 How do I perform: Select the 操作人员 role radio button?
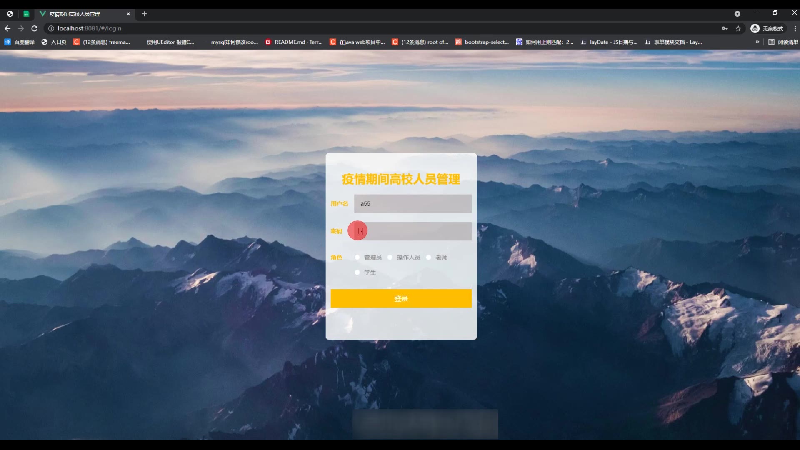pyautogui.click(x=390, y=257)
